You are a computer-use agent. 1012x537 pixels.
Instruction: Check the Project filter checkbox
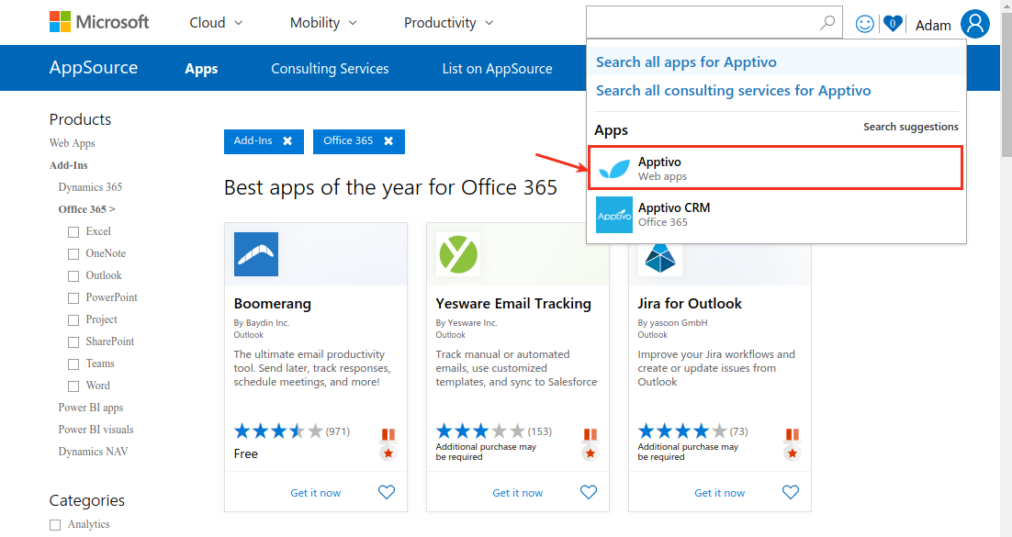click(x=73, y=319)
